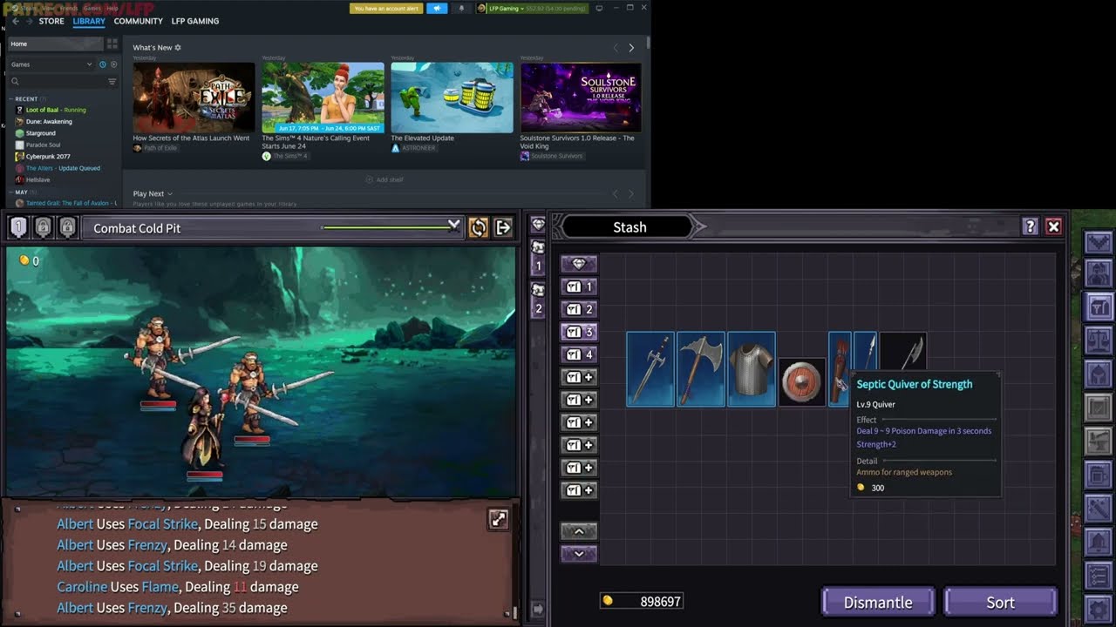Open LFP GAMING profile tab

point(195,21)
